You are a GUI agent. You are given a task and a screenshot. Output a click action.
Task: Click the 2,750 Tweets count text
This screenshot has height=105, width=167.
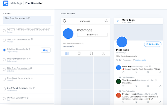click(127, 23)
